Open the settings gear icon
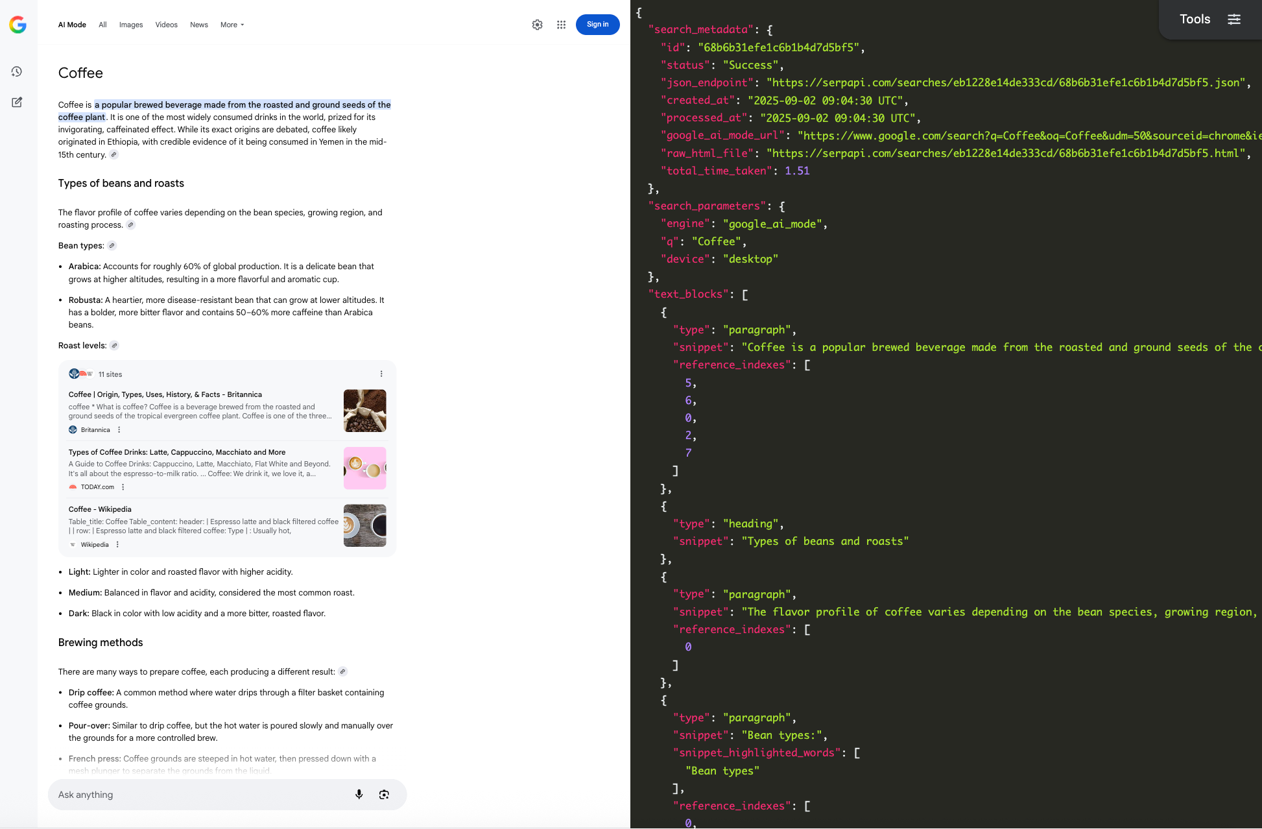The image size is (1262, 829). (x=537, y=25)
